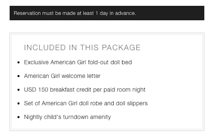This screenshot has width=211, height=138.
Task: Select the 'Included in this package' heading
Action: click(82, 48)
